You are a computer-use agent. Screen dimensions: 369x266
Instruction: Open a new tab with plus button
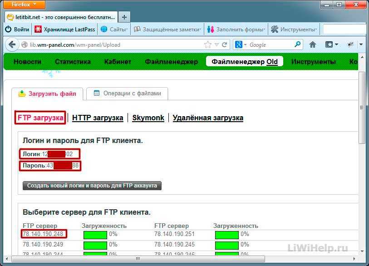pos(124,17)
